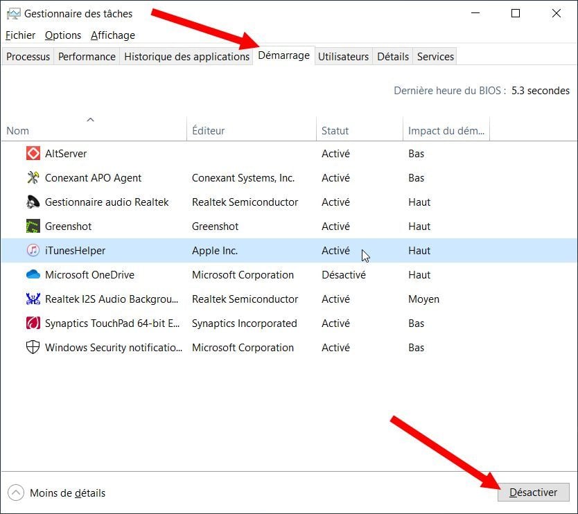Image resolution: width=578 pixels, height=514 pixels.
Task: Switch to the Processus tab
Action: tap(28, 56)
